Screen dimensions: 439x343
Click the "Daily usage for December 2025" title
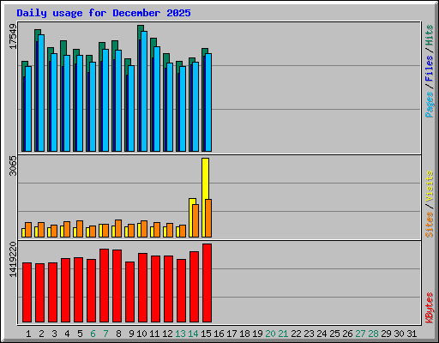pos(104,13)
